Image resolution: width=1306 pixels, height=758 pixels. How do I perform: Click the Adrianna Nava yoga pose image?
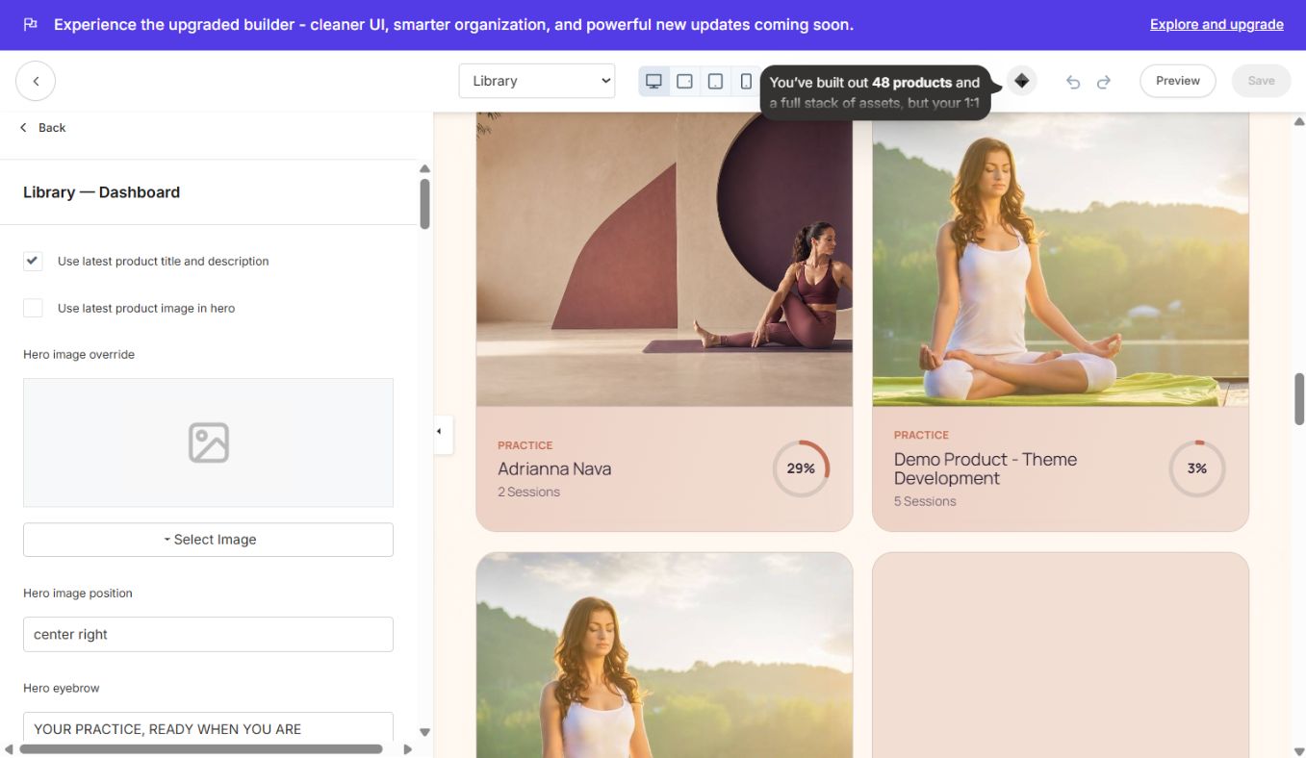pos(664,259)
